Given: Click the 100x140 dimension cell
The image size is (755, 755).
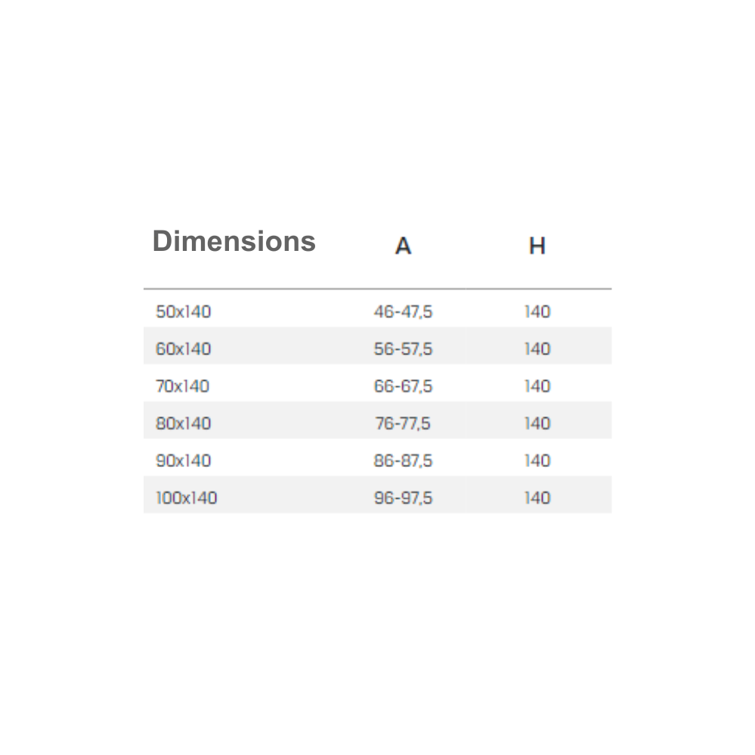Looking at the screenshot, I should 187,498.
